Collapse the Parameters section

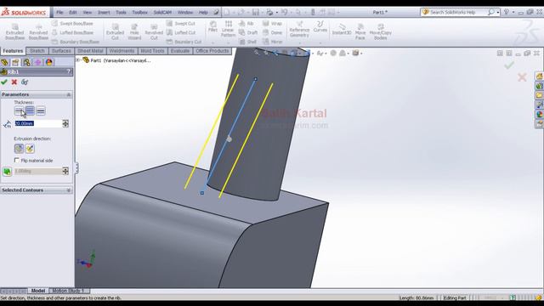pos(69,94)
